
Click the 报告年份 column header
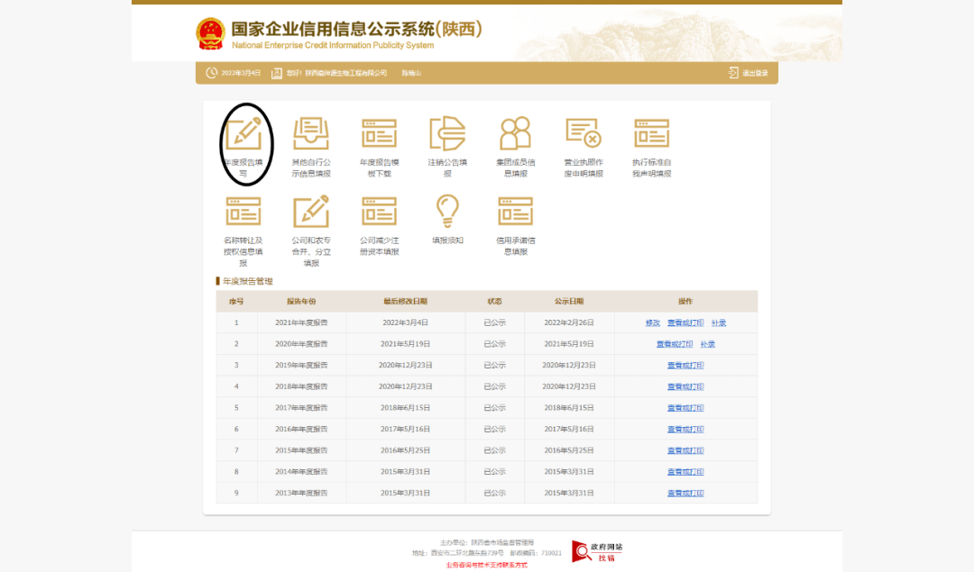click(x=301, y=302)
